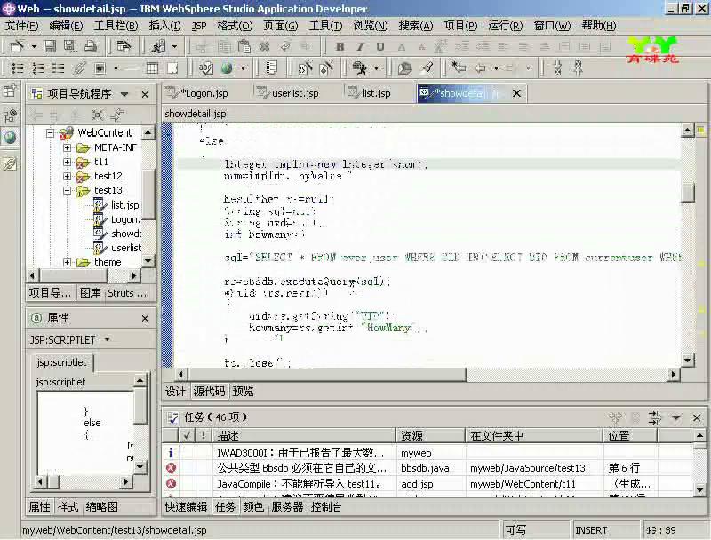Image resolution: width=711 pixels, height=540 pixels.
Task: Click the Insert Table grid icon
Action: [152, 68]
